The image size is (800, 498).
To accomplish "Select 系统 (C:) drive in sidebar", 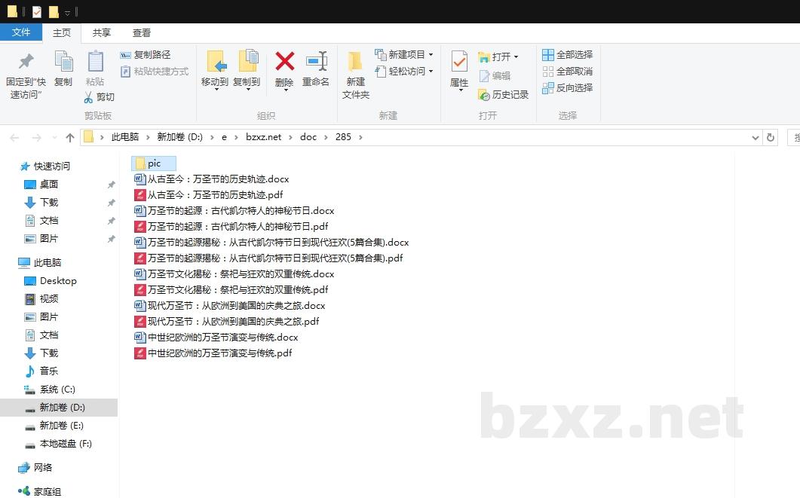I will coord(57,390).
